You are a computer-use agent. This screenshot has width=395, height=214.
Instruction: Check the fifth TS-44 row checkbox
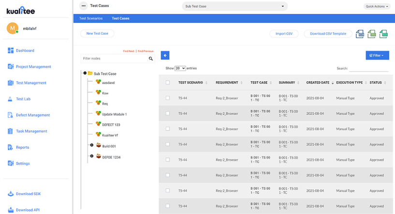coord(167,159)
